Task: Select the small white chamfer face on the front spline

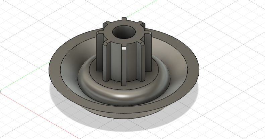Action: (124, 49)
